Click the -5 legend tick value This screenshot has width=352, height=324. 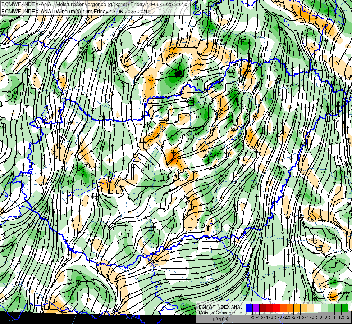252,317
